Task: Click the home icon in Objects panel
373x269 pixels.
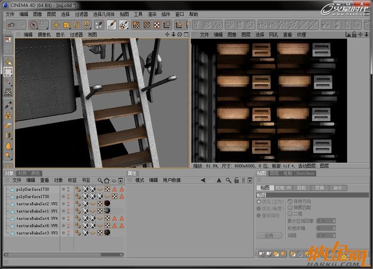Action: [x=107, y=180]
